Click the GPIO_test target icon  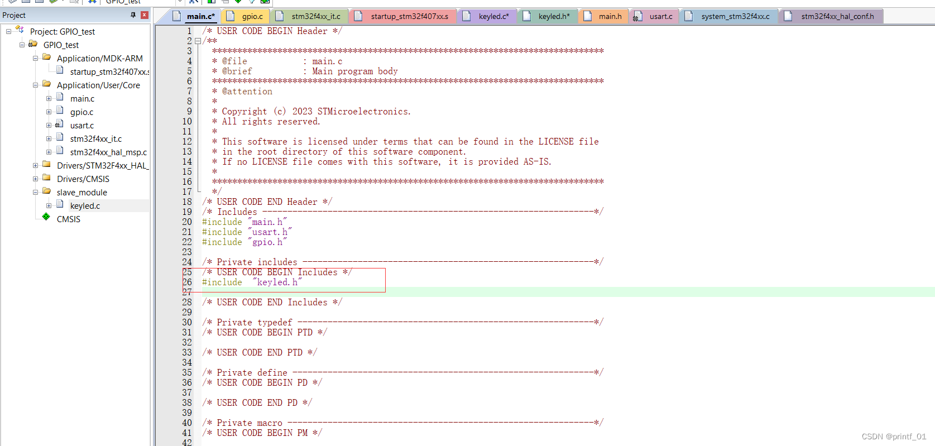33,44
